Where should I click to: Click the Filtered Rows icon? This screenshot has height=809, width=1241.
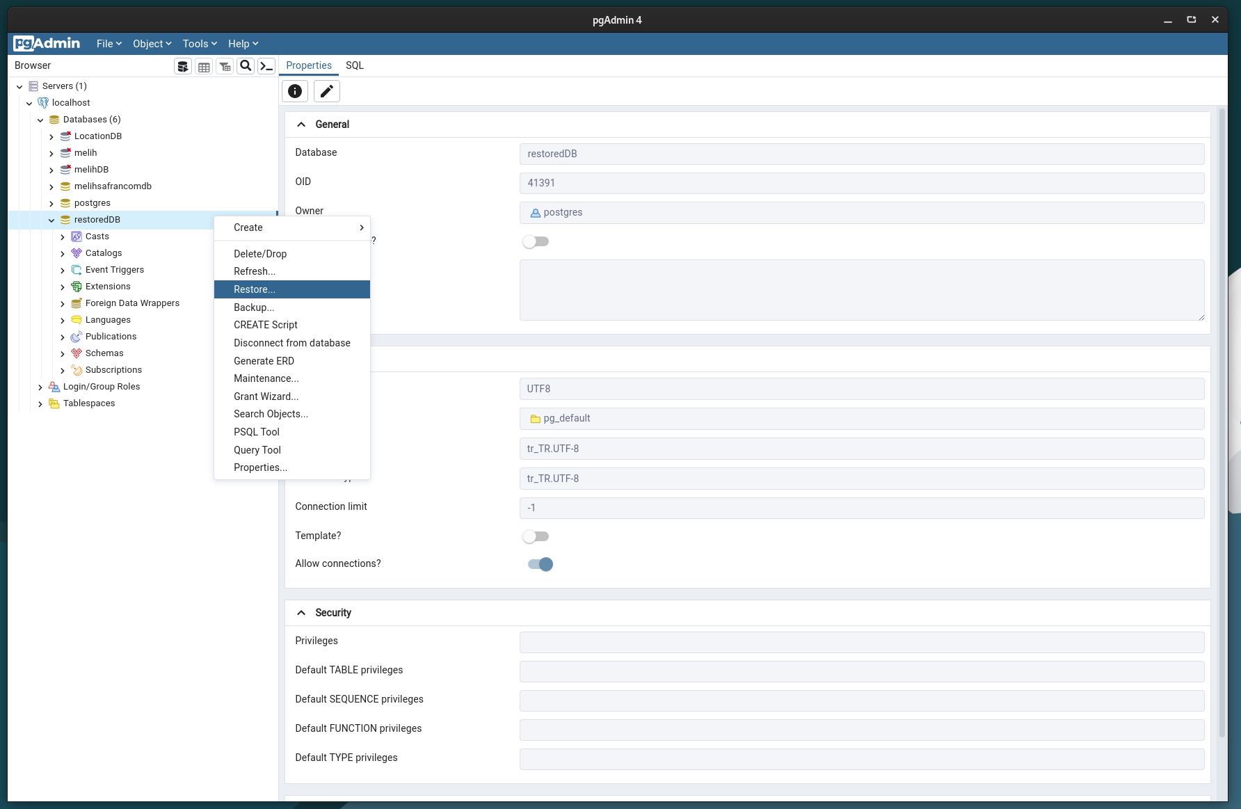click(225, 66)
